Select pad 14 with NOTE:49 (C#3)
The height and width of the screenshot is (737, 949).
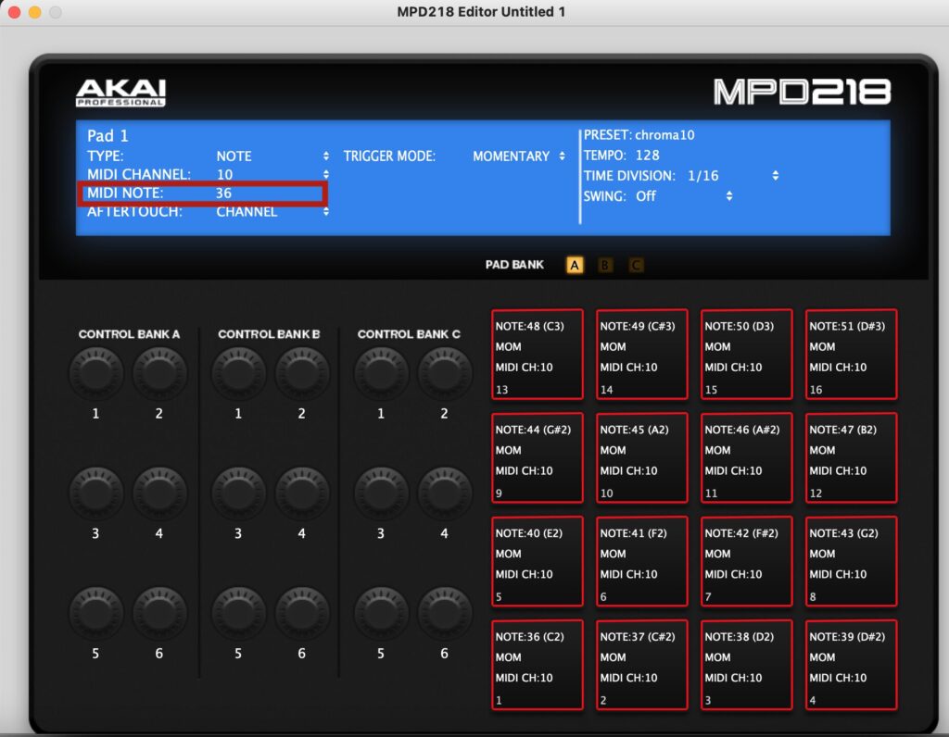click(642, 355)
